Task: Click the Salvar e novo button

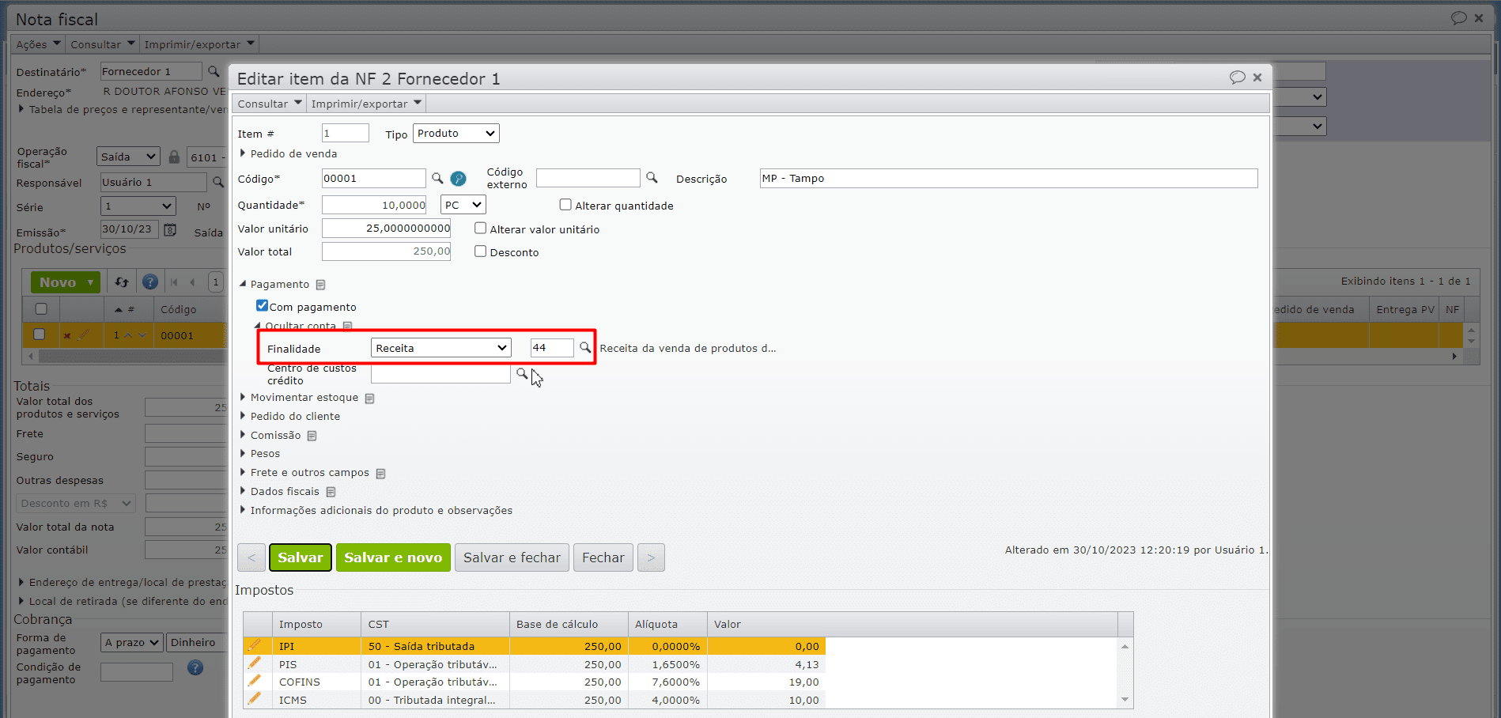Action: pos(393,557)
